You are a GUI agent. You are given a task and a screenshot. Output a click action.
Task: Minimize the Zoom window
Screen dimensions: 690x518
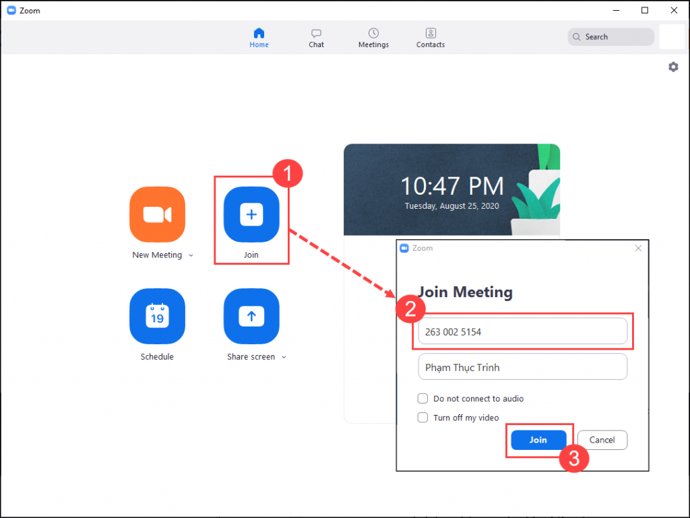[616, 10]
